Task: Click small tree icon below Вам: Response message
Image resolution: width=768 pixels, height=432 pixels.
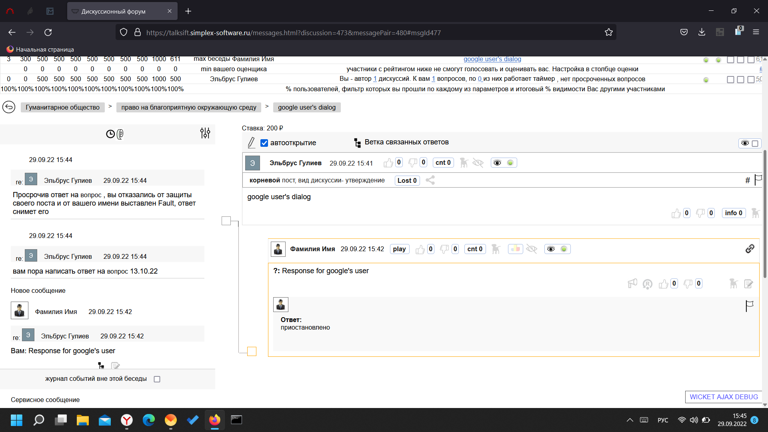Action: pyautogui.click(x=101, y=366)
